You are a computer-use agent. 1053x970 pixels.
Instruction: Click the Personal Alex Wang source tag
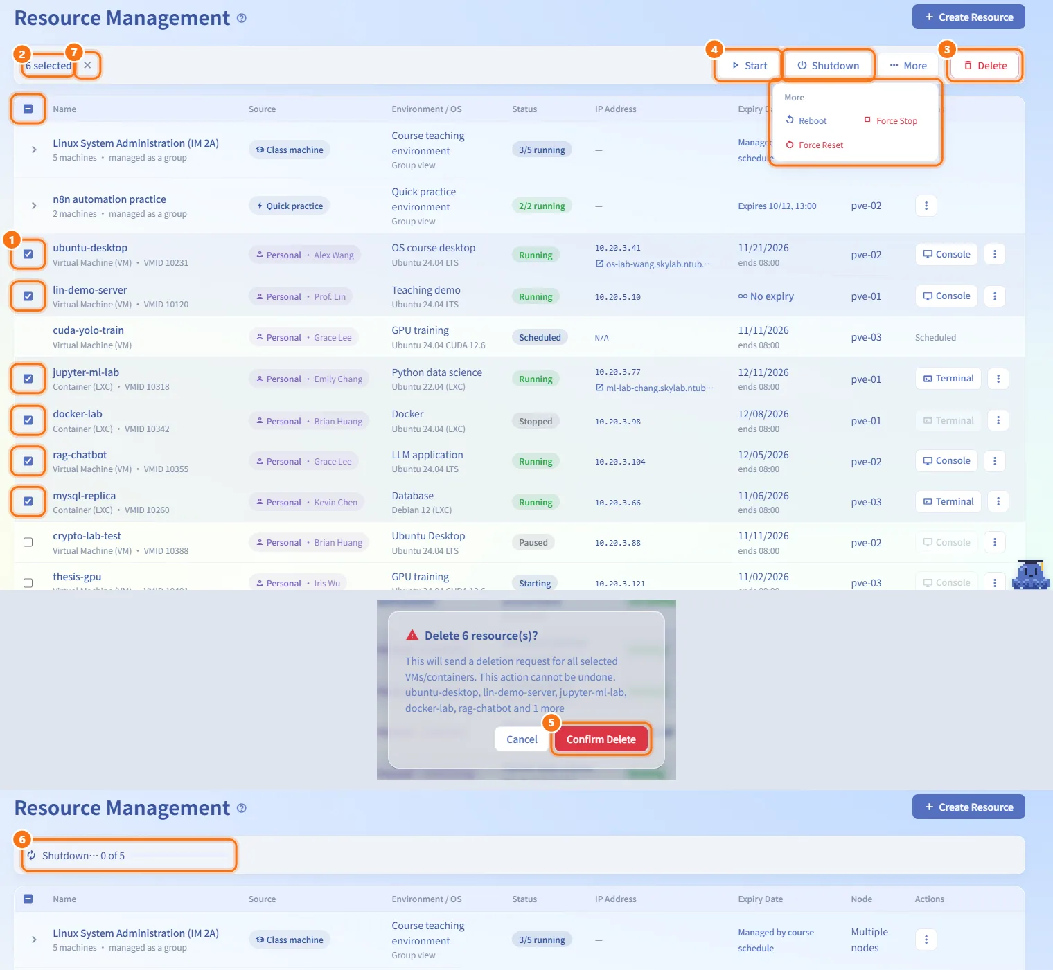pos(305,255)
